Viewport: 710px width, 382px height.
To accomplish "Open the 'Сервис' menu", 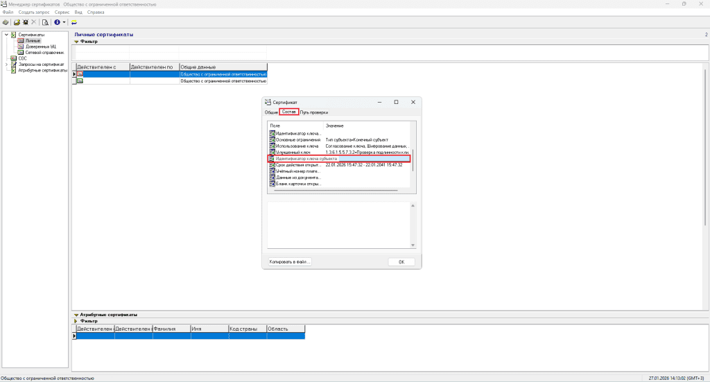I will click(62, 12).
